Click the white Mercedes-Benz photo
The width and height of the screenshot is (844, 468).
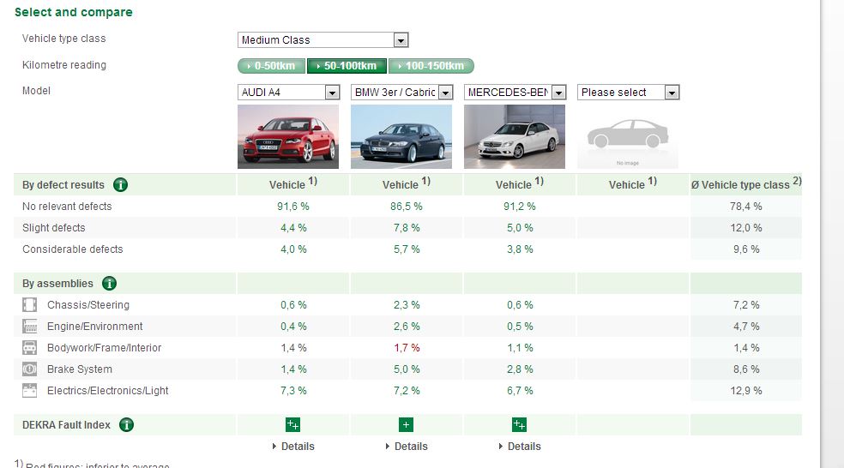pos(515,136)
